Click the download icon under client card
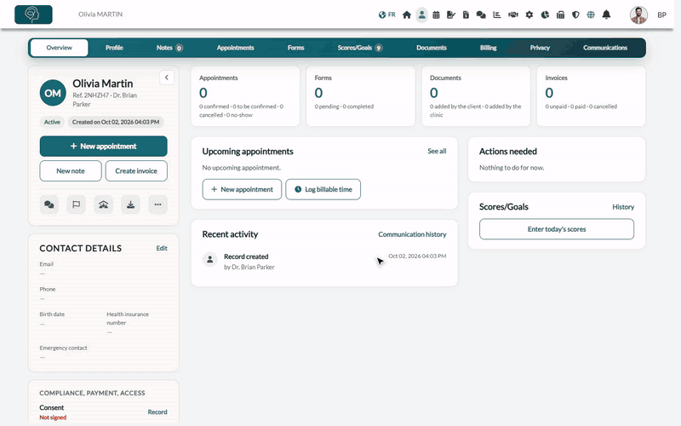 (130, 204)
